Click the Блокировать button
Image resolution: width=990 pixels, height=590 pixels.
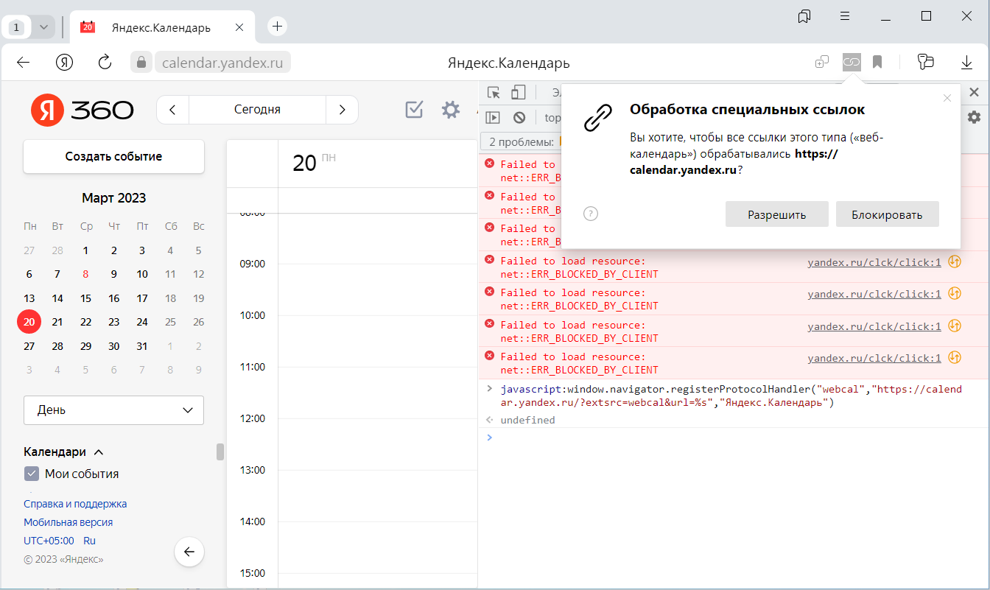pyautogui.click(x=887, y=214)
